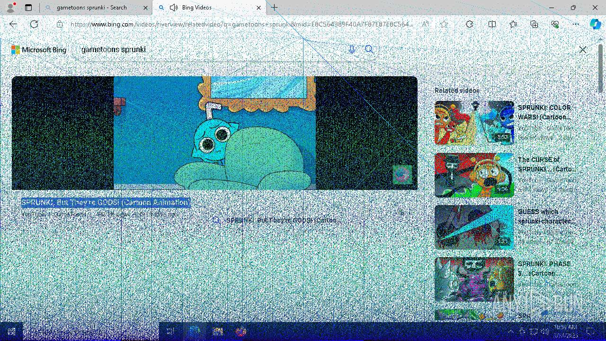Add this page to favorites
The image size is (606, 341).
coord(444,24)
